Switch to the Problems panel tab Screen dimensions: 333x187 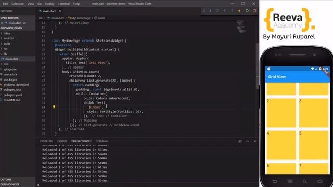point(46,141)
